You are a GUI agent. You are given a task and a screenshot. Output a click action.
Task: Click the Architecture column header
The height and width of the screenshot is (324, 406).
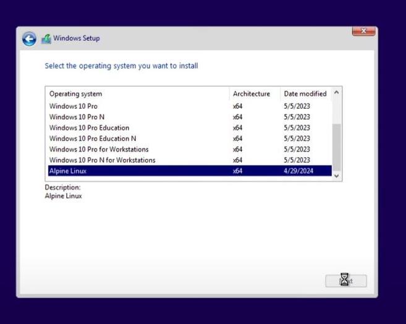(x=255, y=94)
